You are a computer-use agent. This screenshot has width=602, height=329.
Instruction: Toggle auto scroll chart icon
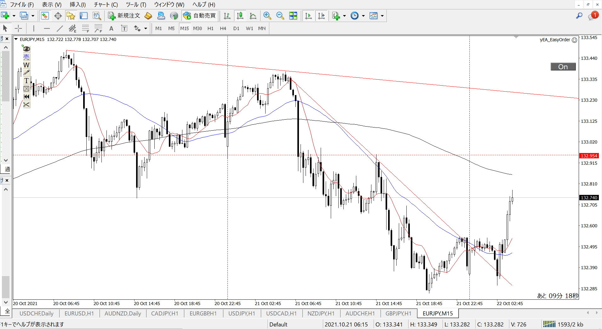pos(308,15)
